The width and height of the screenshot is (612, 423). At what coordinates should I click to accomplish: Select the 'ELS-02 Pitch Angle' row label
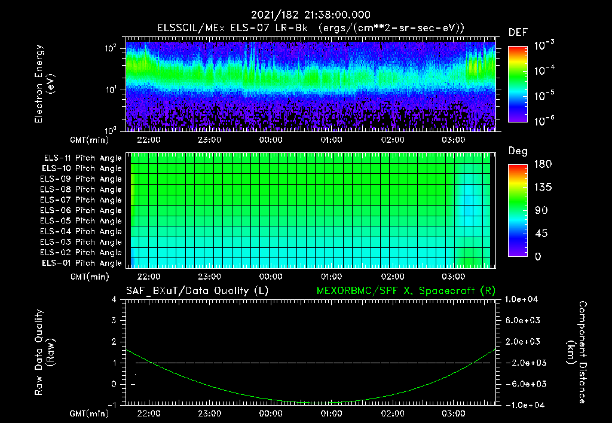point(81,253)
